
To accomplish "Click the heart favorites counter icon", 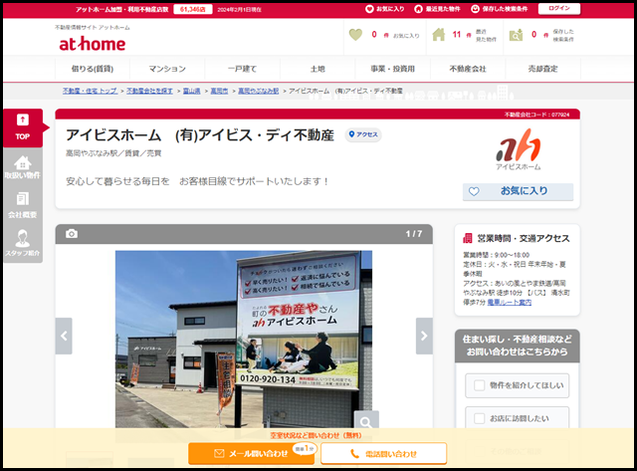I will [355, 35].
